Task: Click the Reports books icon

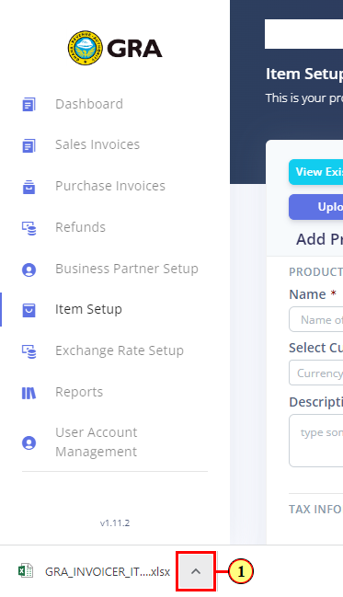Action: [x=29, y=393]
